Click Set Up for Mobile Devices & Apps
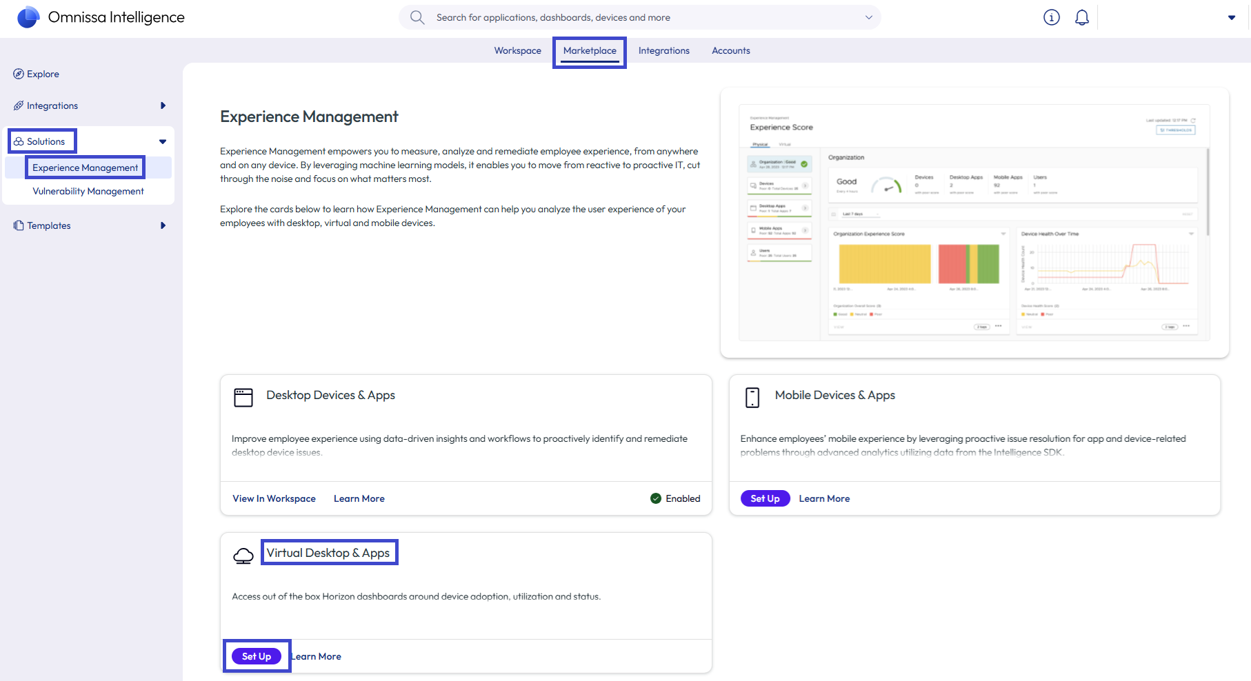 click(765, 498)
